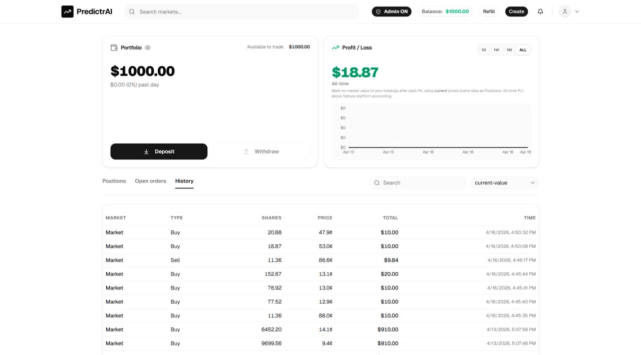Click the TYPE column header
This screenshot has width=641, height=355.
pyautogui.click(x=177, y=218)
